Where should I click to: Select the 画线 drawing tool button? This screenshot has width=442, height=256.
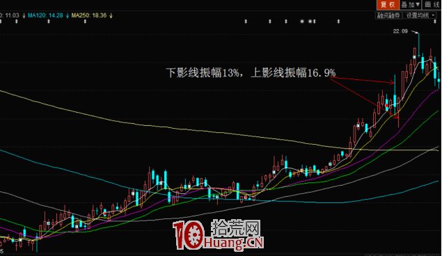point(432,4)
